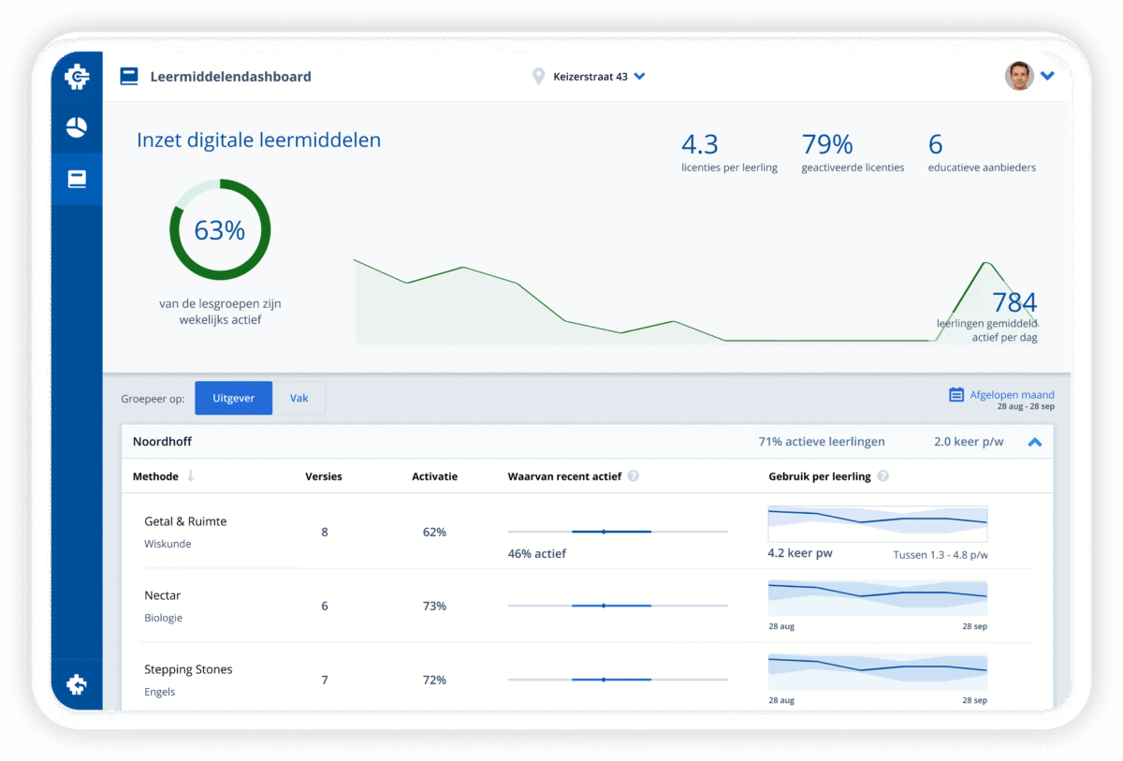Switch grouping to Vak
The width and height of the screenshot is (1123, 761).
pyautogui.click(x=299, y=398)
